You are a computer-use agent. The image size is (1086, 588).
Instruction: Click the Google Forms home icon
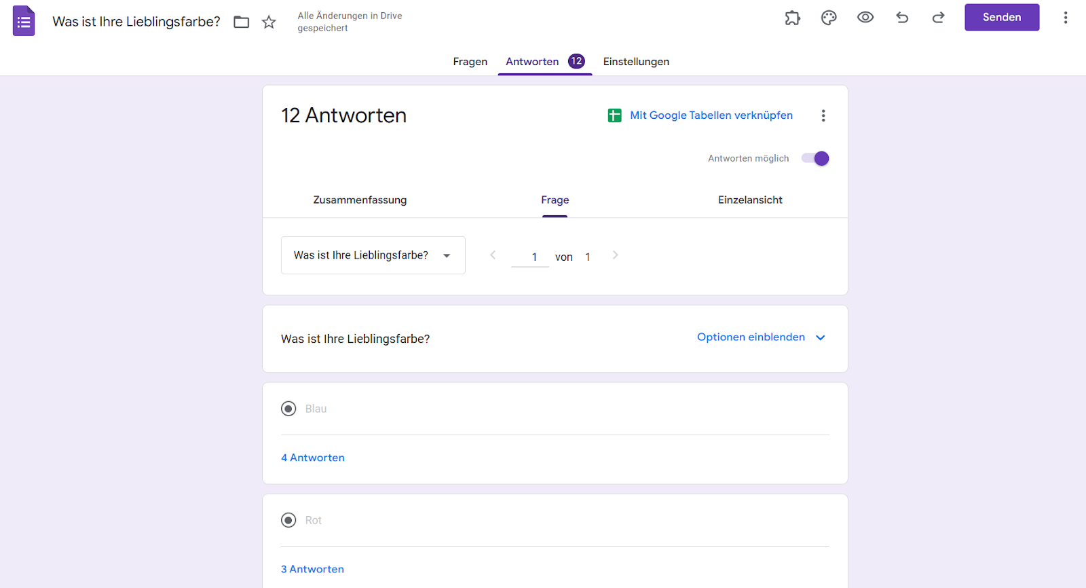pos(24,21)
